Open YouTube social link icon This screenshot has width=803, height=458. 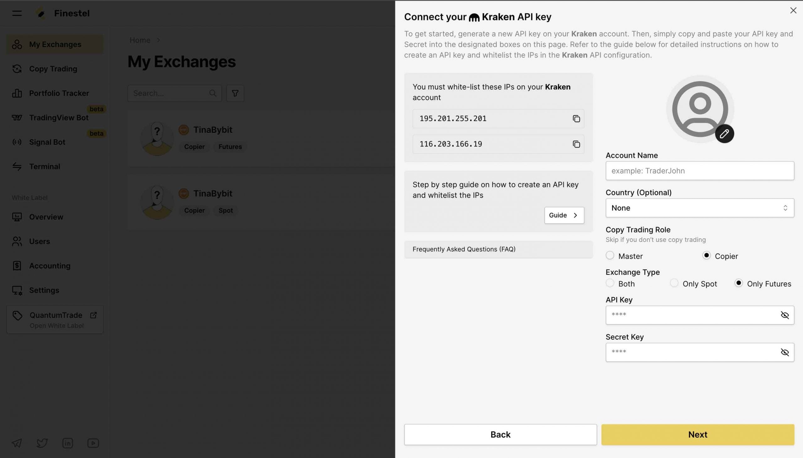click(93, 443)
